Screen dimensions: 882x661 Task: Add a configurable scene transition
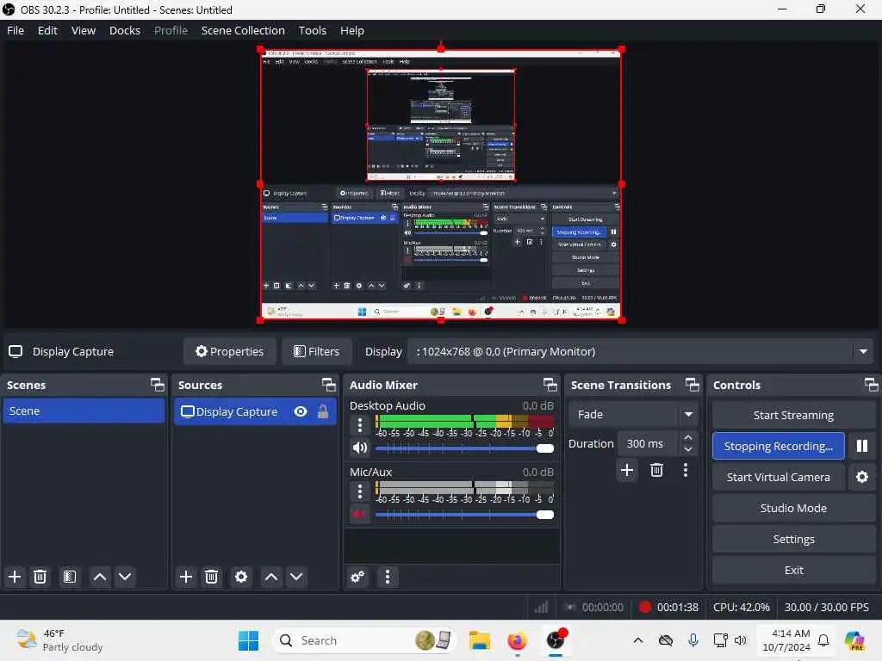(x=627, y=470)
